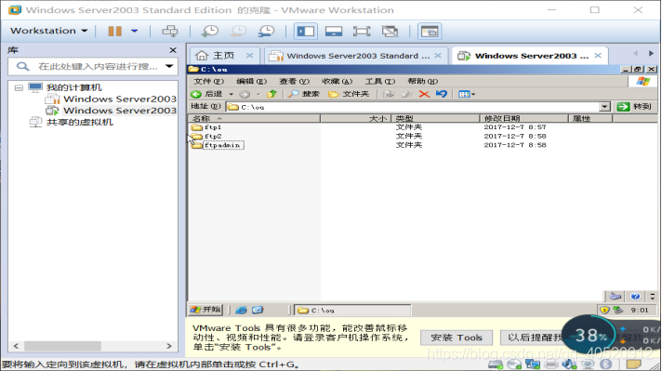Send Ctrl+Alt+Del to the virtual machine
This screenshot has width=662, height=371.
[x=170, y=31]
